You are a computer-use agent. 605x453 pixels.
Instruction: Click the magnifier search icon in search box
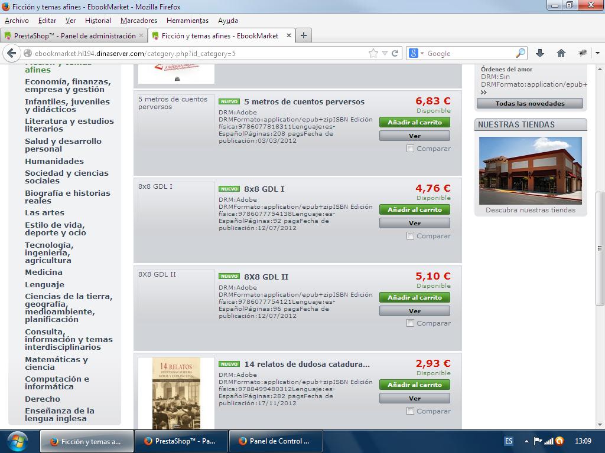click(521, 53)
